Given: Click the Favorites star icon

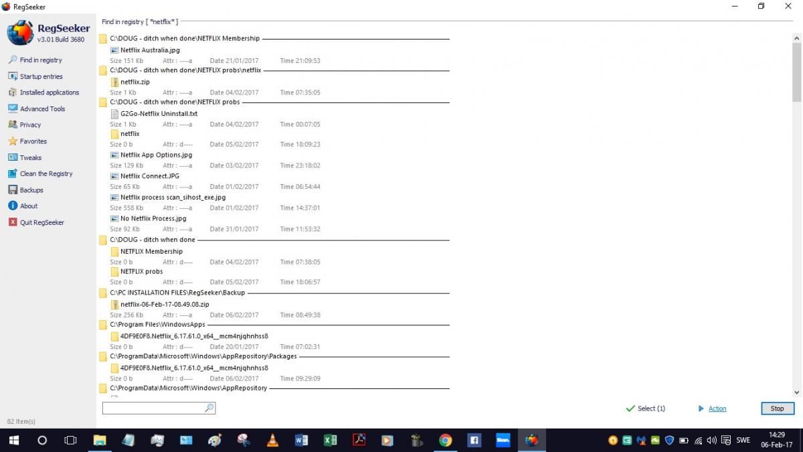Looking at the screenshot, I should point(13,141).
